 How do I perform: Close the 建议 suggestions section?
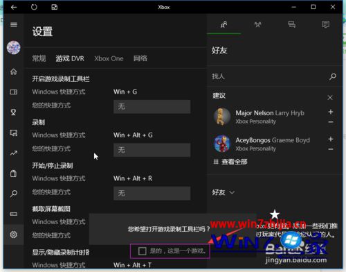tap(330, 98)
